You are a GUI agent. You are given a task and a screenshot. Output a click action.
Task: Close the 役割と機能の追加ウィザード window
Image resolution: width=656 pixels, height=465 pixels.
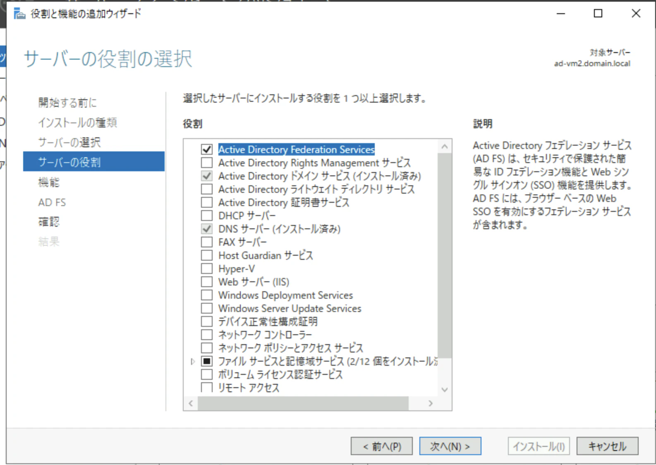636,14
